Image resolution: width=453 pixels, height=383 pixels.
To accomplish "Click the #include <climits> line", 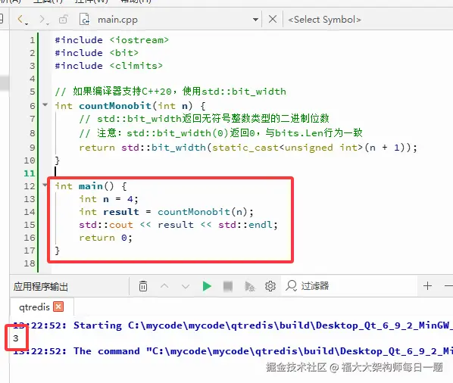I will pyautogui.click(x=109, y=66).
